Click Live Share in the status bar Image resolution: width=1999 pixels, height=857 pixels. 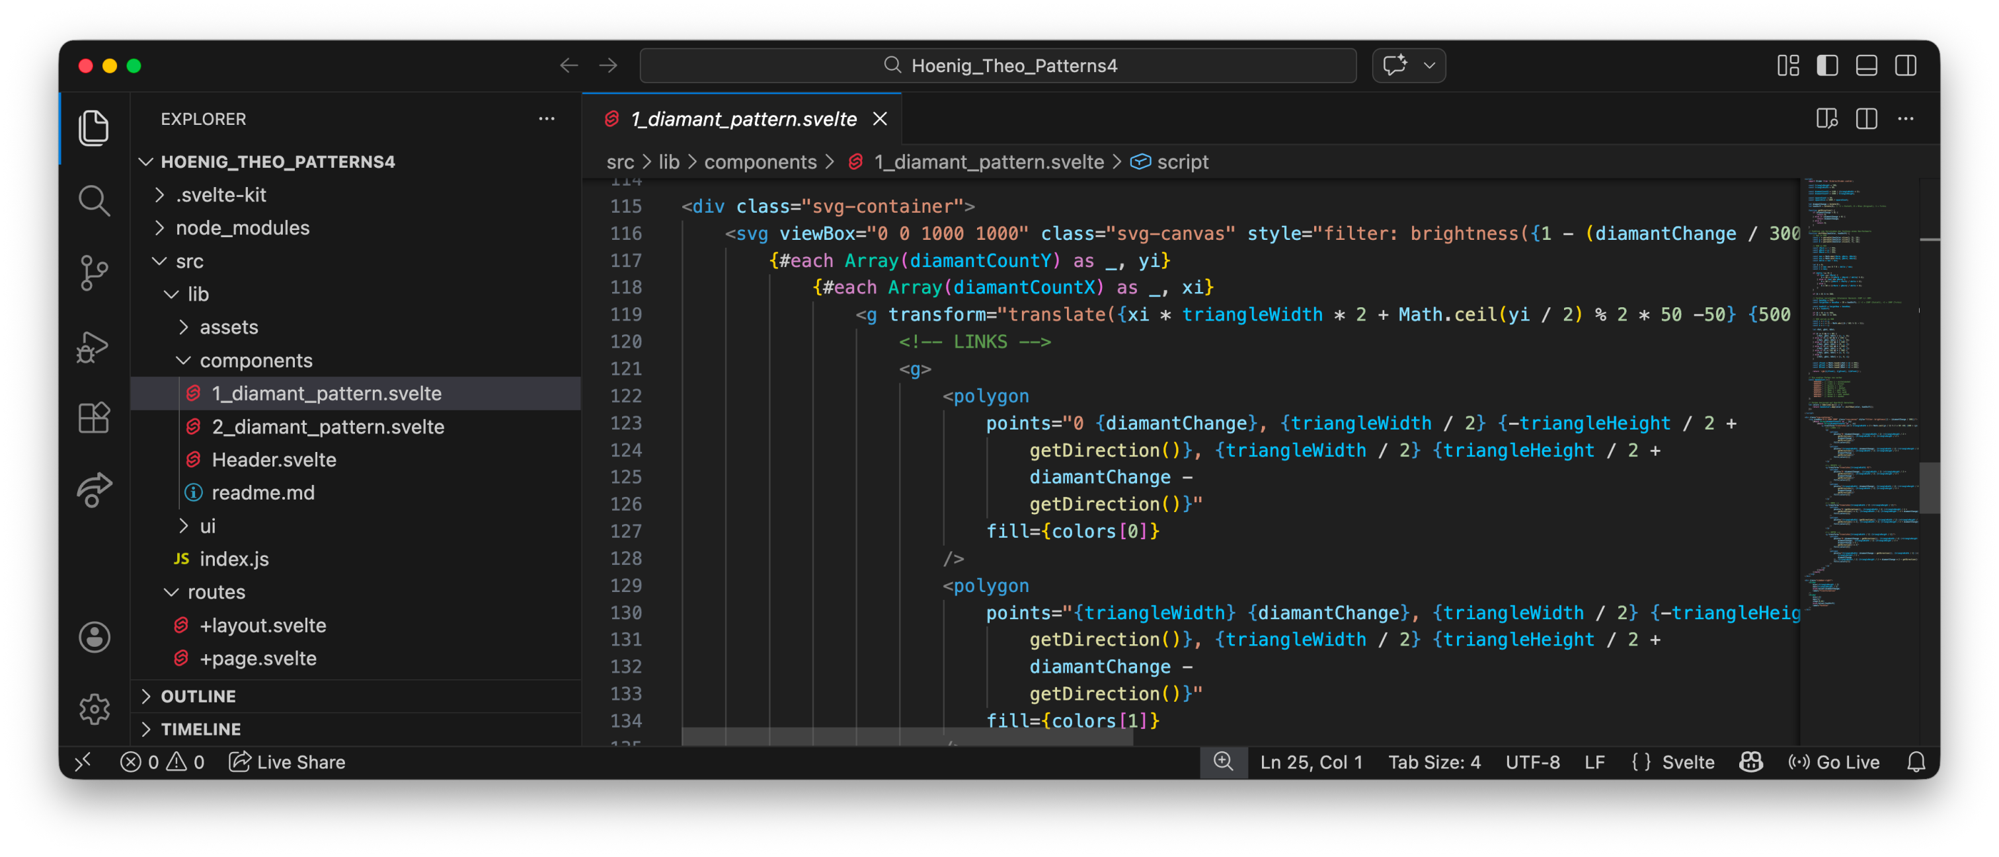[287, 763]
